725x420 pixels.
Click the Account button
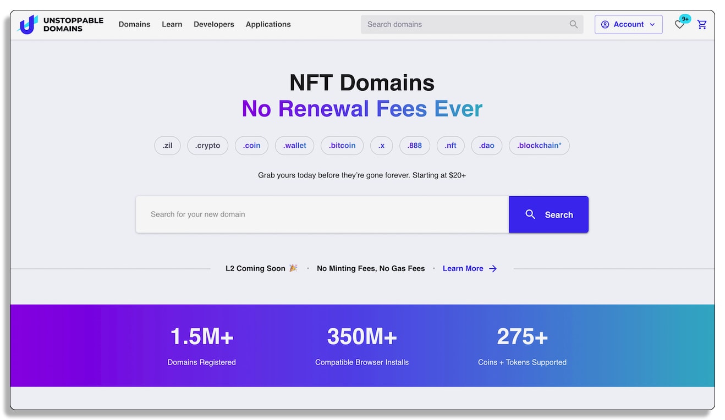click(x=628, y=24)
